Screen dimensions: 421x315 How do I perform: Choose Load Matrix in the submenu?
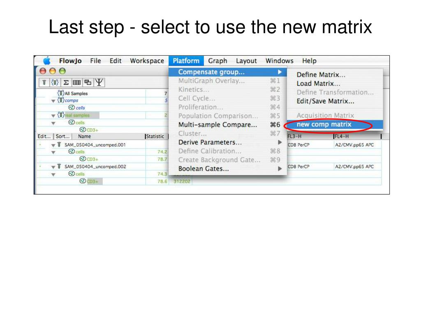tap(335, 84)
